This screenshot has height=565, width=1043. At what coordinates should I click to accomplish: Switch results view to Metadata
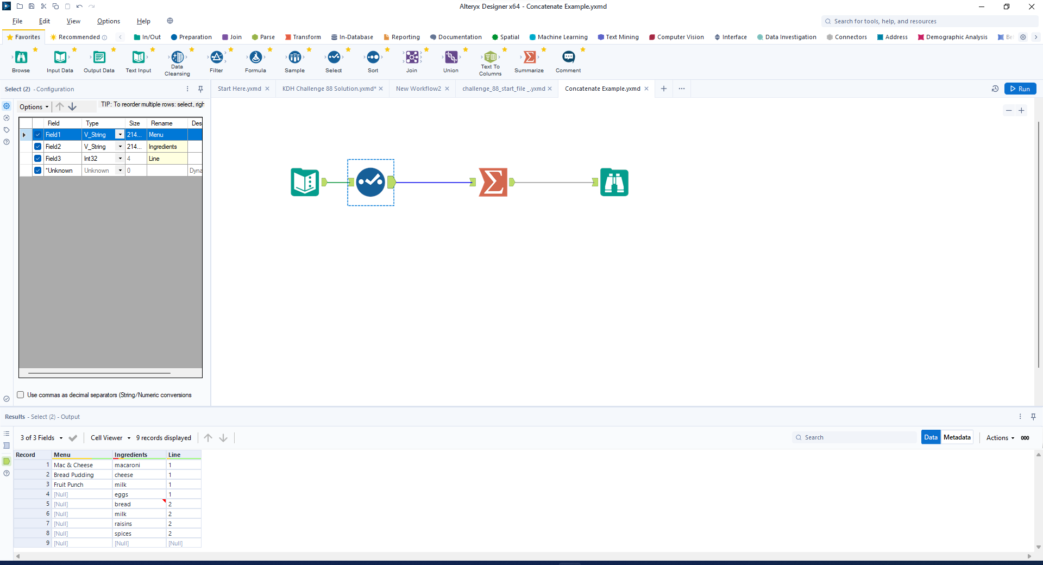tap(957, 437)
